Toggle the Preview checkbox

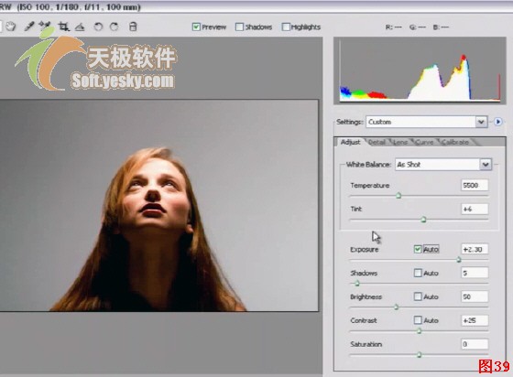coord(196,27)
